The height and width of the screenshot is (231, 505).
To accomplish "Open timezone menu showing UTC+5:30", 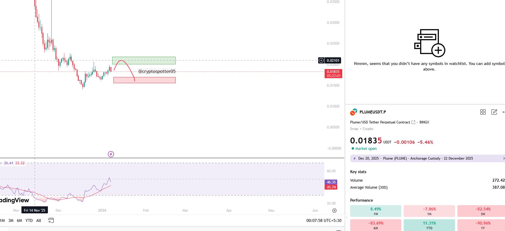I will tap(324, 220).
